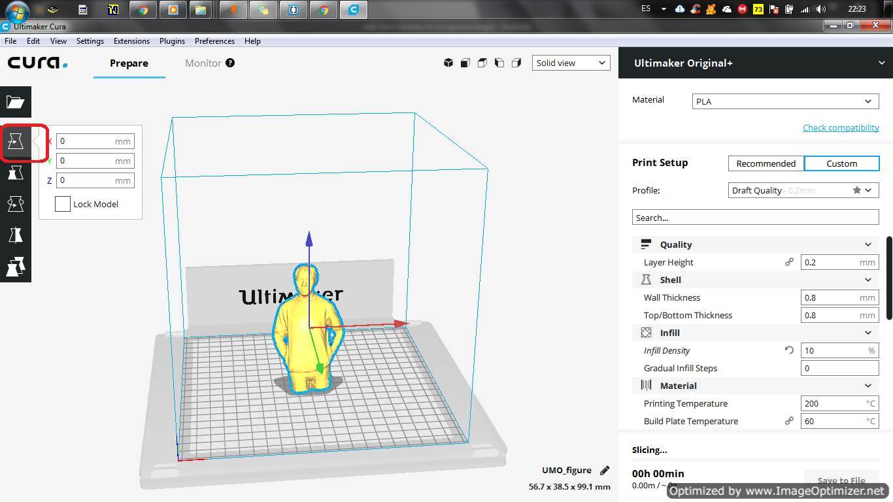Screen dimensions: 893x502
Task: Switch camera to front view cube
Action: coord(465,63)
